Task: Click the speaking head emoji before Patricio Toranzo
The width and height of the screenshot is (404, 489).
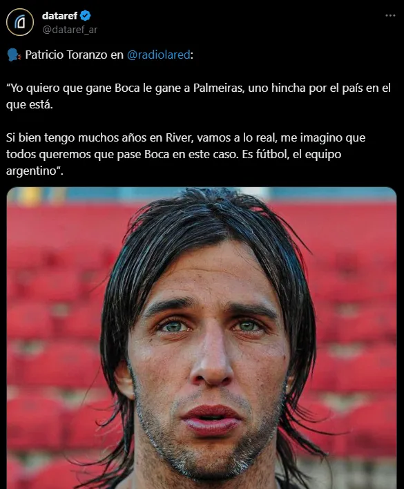Action: tap(14, 55)
